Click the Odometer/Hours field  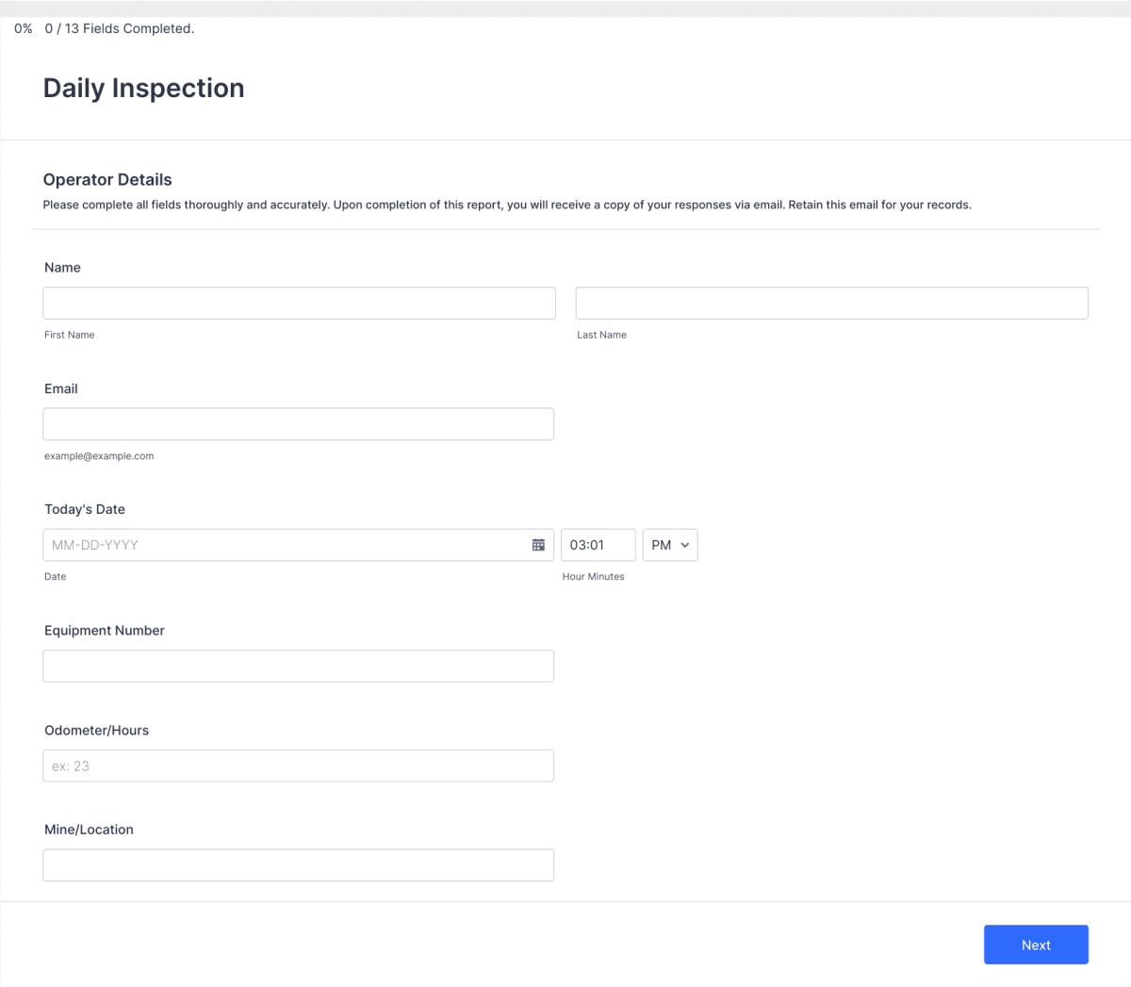(299, 765)
